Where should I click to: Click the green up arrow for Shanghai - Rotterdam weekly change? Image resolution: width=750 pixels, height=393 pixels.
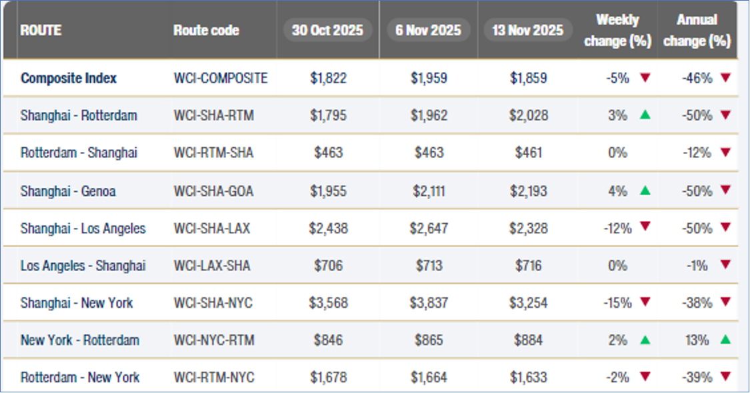(x=645, y=115)
